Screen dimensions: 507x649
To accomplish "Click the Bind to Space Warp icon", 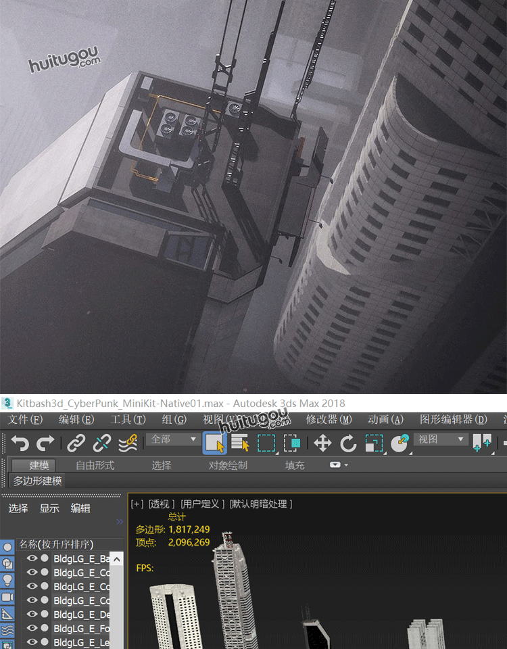I will (x=128, y=443).
